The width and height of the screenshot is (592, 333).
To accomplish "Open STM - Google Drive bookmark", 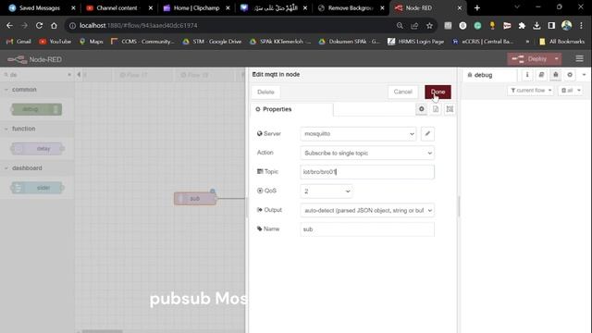I will (212, 42).
